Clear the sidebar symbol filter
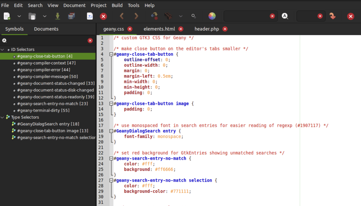Image resolution: width=361 pixels, height=206 pixels. pyautogui.click(x=90, y=41)
